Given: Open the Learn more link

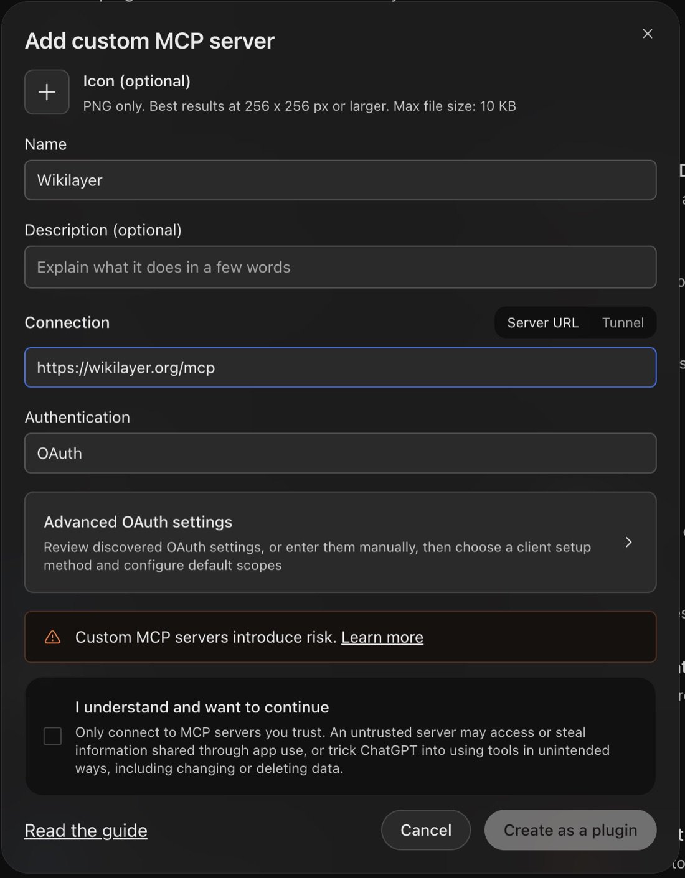Looking at the screenshot, I should pyautogui.click(x=382, y=637).
